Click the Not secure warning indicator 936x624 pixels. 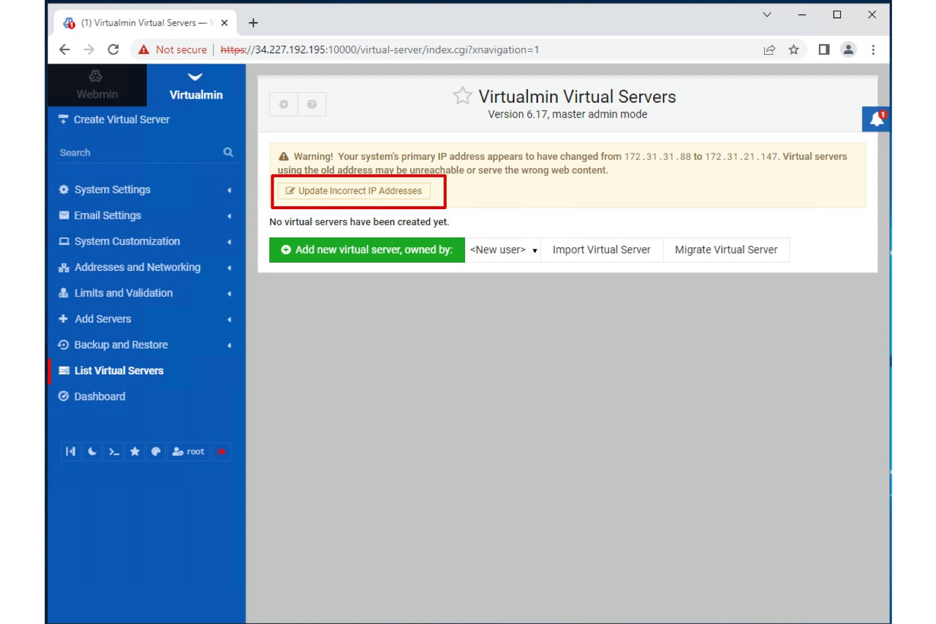[172, 50]
